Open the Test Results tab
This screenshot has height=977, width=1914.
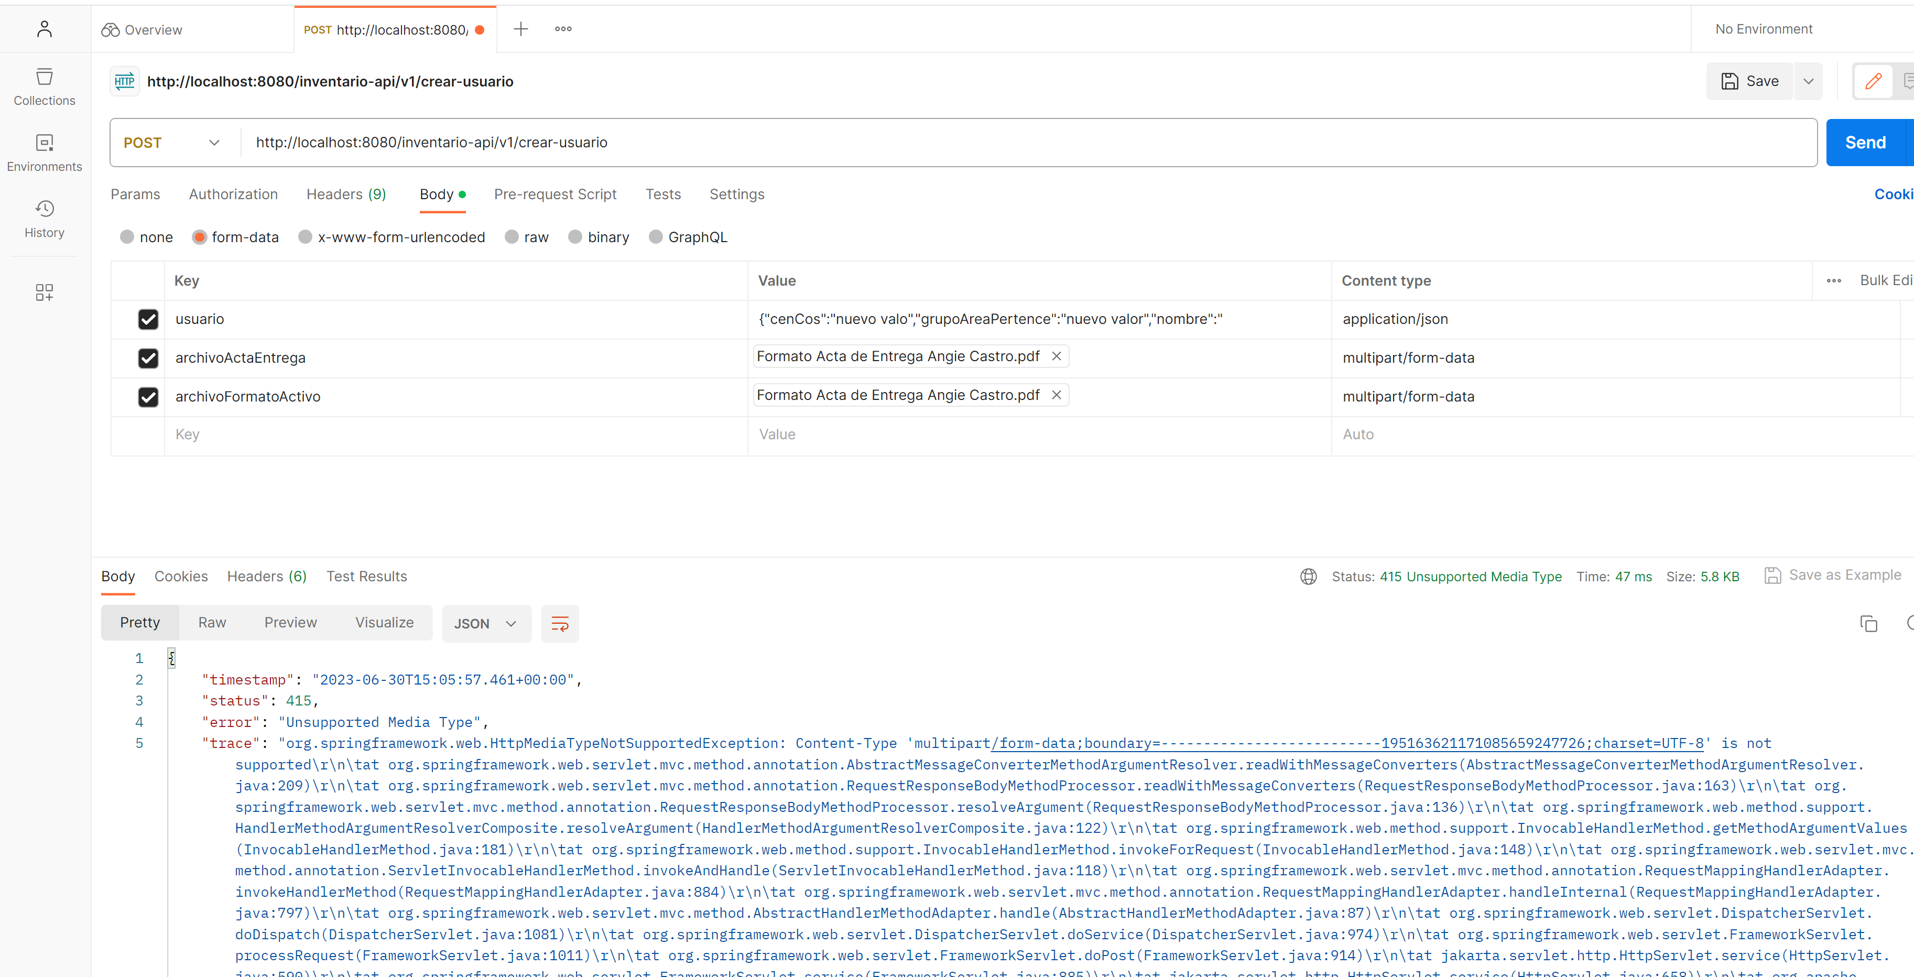[x=366, y=577]
